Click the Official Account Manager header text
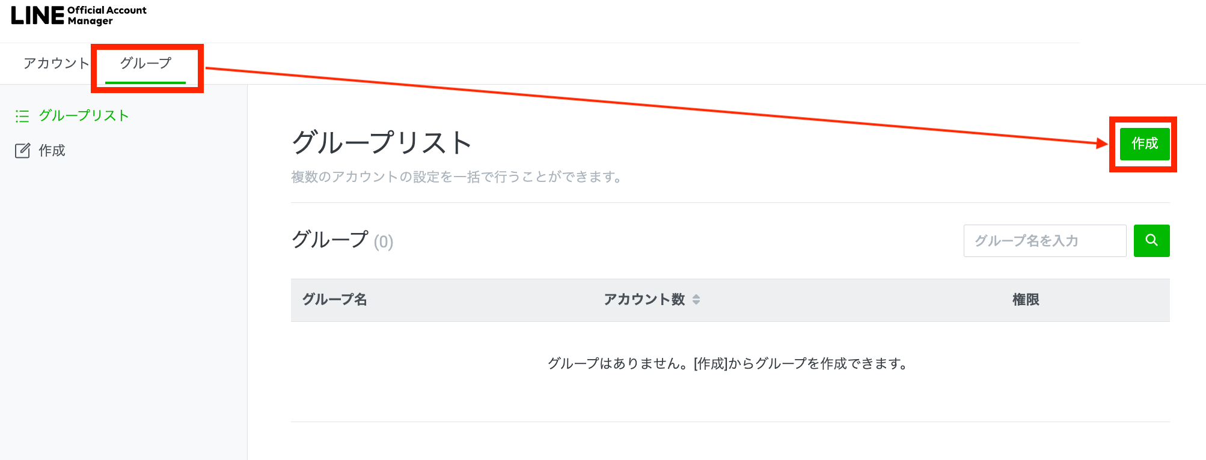1206x460 pixels. [x=106, y=16]
